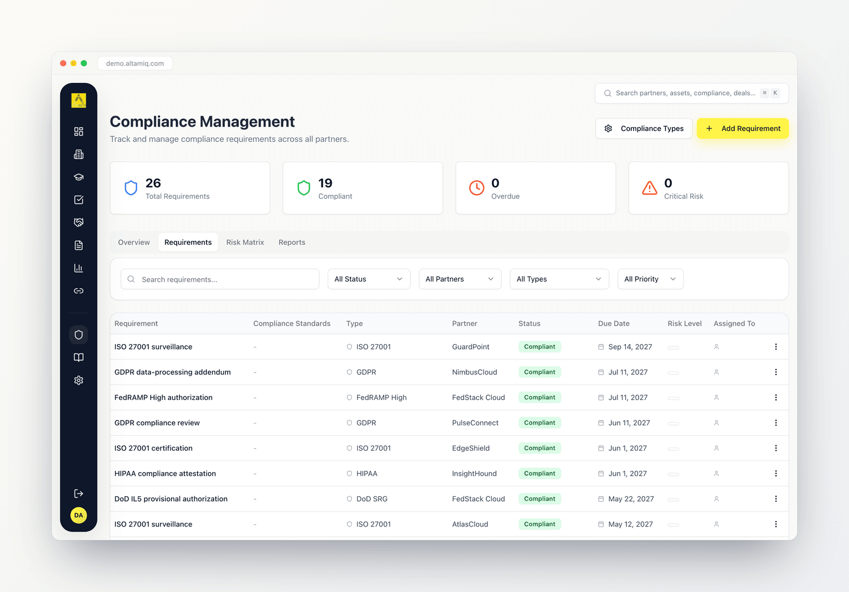Open the document icon in sidebar

coord(78,245)
